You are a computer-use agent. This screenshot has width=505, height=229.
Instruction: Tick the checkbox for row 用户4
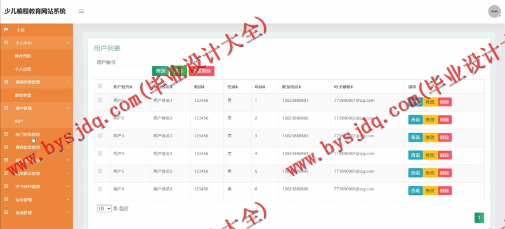pyautogui.click(x=100, y=154)
